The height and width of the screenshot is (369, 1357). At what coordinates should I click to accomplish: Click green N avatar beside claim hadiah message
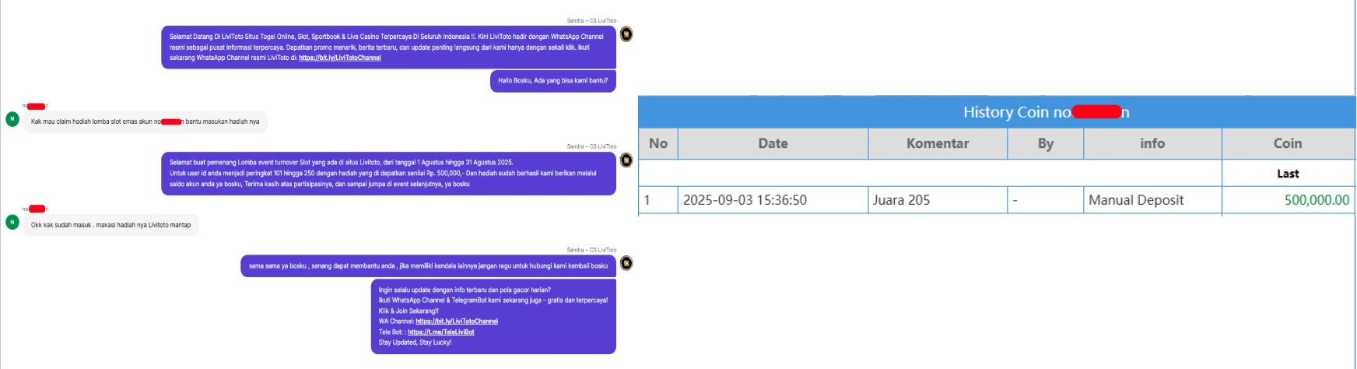coord(12,119)
